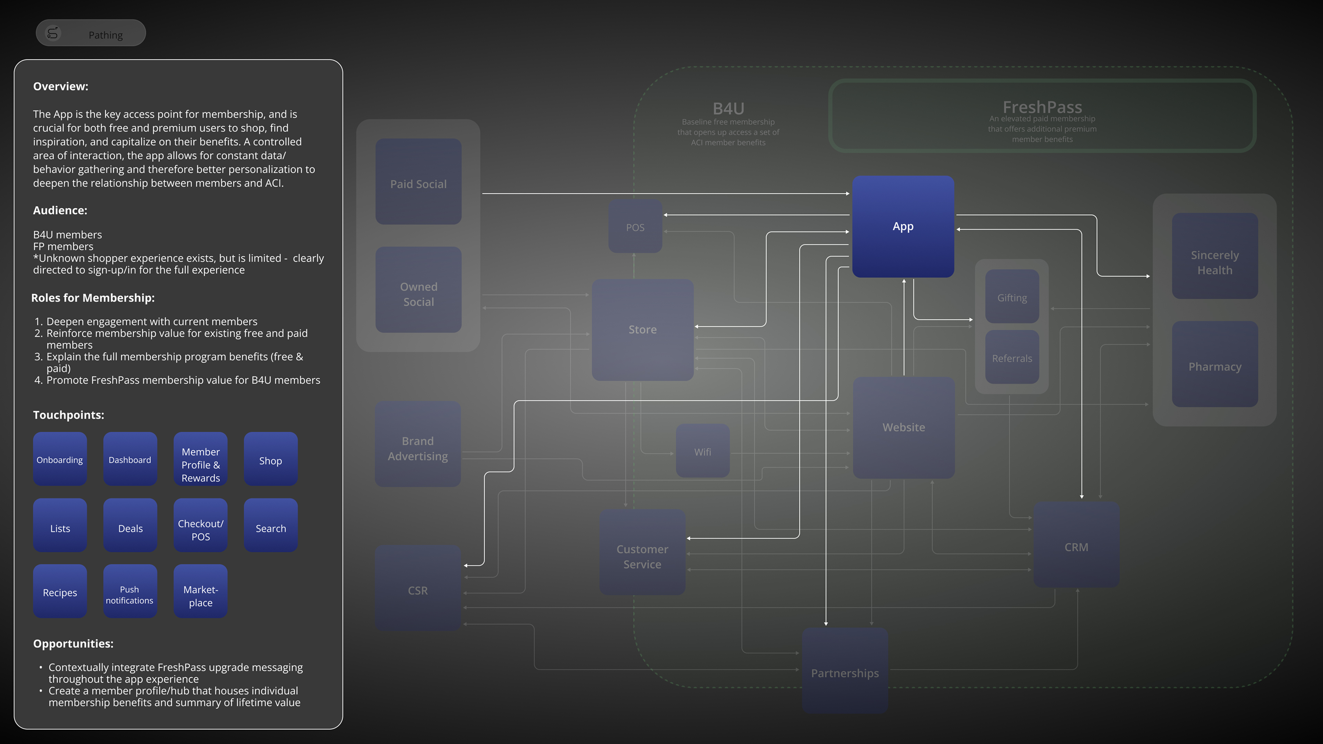
Task: Click the CRM node
Action: pos(1076,545)
